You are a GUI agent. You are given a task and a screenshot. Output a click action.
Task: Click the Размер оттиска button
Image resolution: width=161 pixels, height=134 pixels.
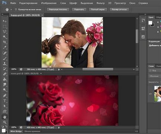(119, 9)
